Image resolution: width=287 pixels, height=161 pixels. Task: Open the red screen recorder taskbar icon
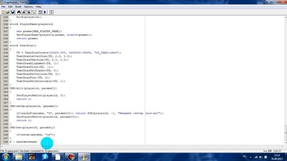coord(71,157)
